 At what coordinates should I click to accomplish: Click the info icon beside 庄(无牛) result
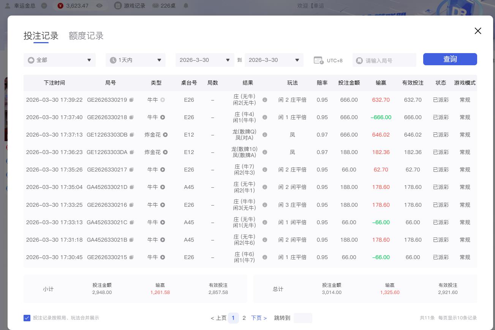265,99
